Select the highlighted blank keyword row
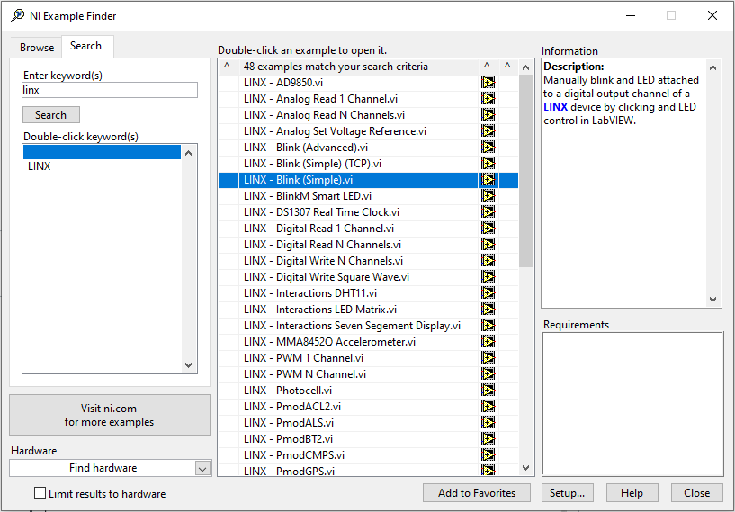Viewport: 735px width, 512px height. tap(102, 152)
